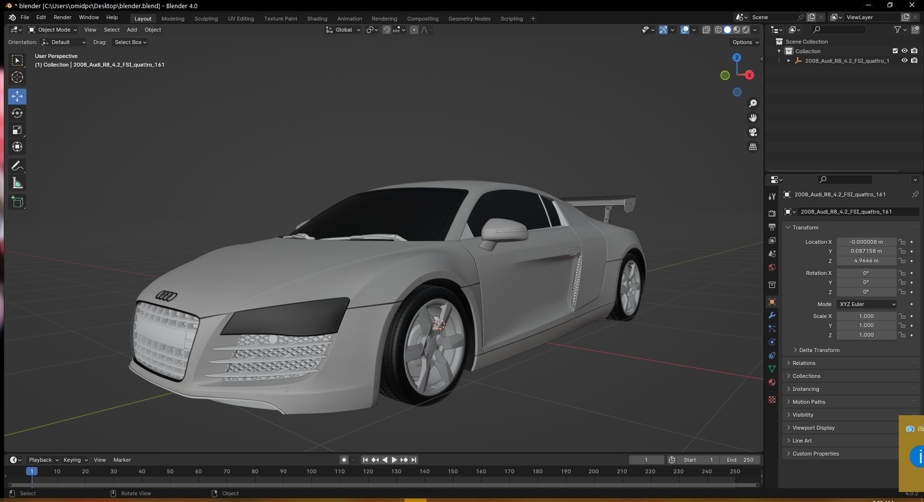
Task: Click the Location X value field
Action: (x=866, y=242)
